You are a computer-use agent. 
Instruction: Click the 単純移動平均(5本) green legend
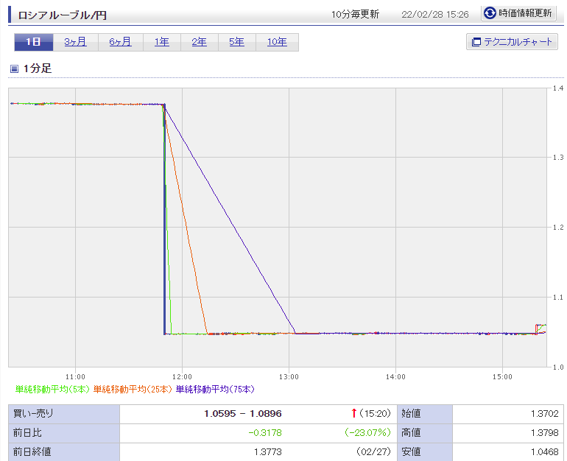(x=52, y=389)
